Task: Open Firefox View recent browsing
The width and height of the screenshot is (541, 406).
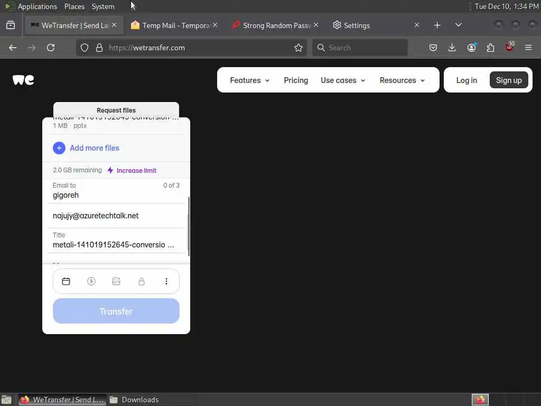Action: point(11,25)
